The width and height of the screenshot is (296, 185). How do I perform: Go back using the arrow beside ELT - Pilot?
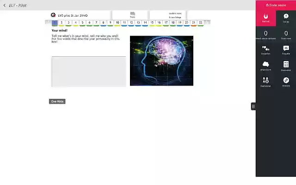pyautogui.click(x=5, y=5)
